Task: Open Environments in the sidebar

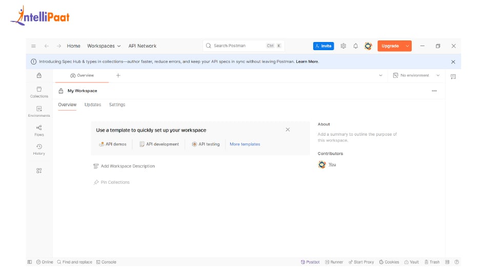Action: tap(39, 112)
